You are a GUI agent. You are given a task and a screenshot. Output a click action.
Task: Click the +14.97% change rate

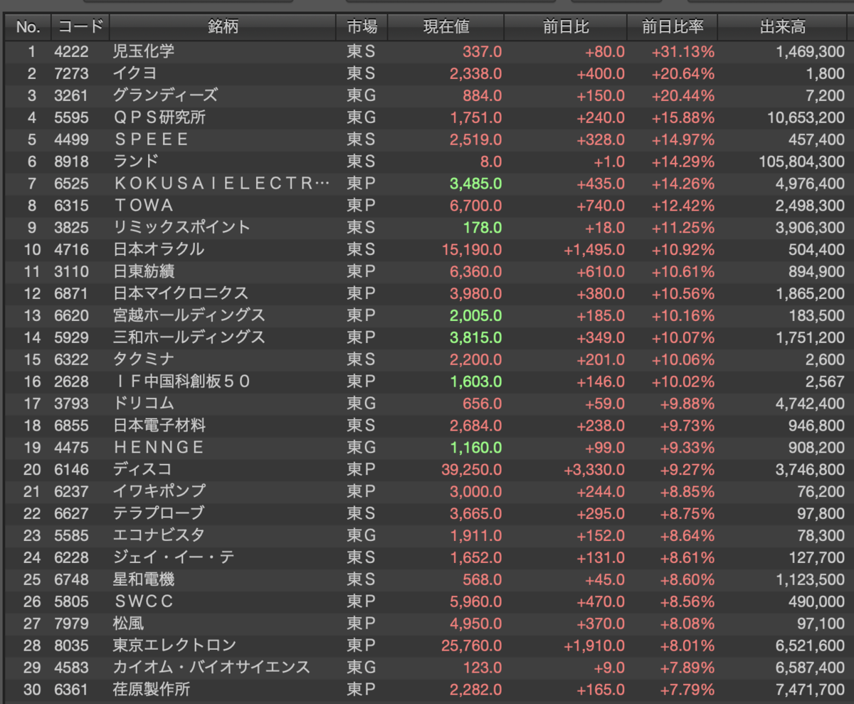point(682,140)
